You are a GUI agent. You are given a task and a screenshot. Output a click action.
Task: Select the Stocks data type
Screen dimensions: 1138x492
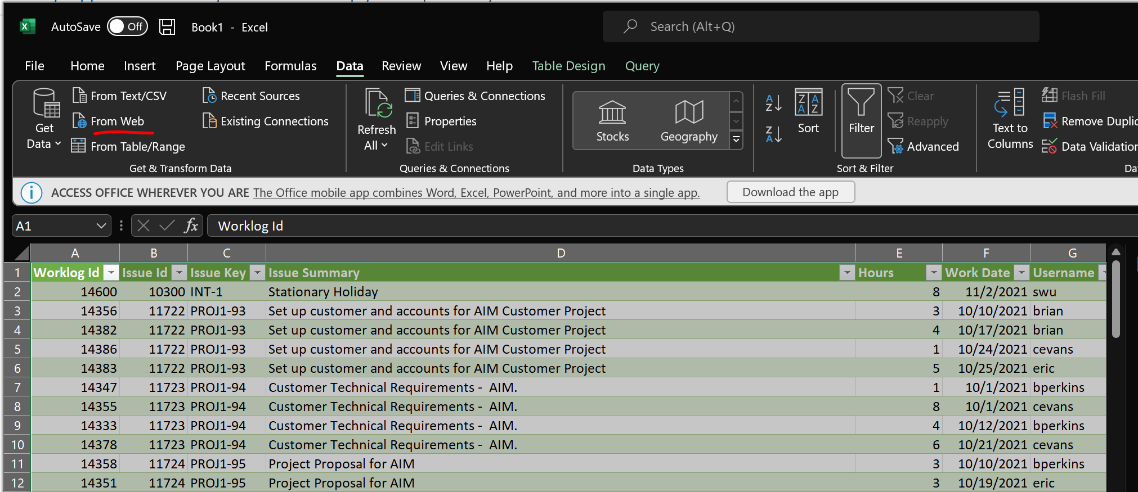click(x=612, y=121)
